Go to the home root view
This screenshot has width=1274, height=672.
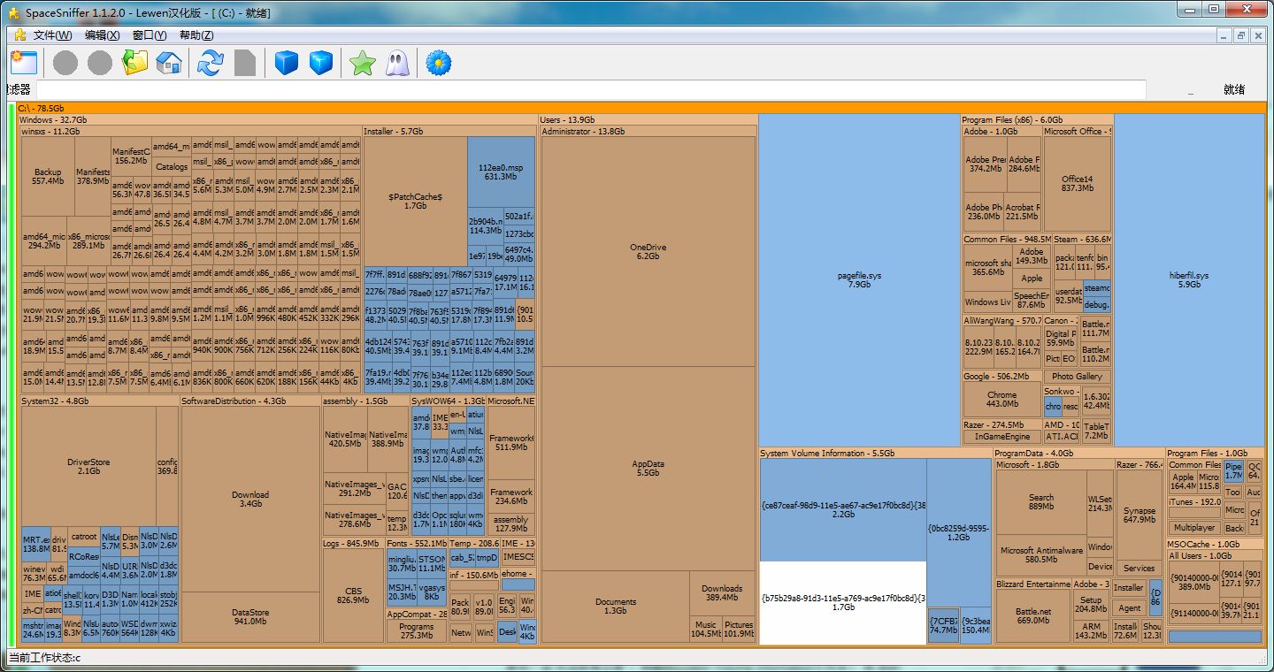click(169, 63)
